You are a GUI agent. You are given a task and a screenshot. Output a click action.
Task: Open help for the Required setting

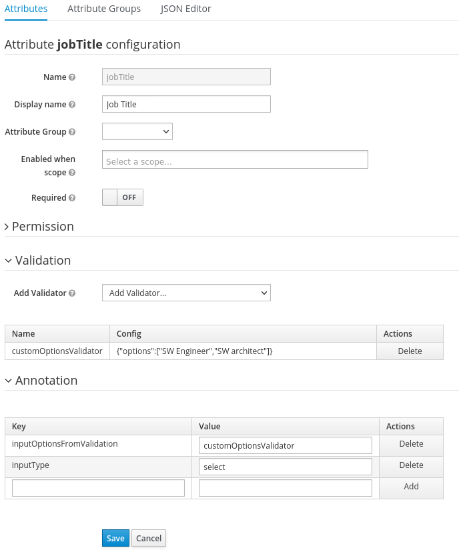pos(73,197)
